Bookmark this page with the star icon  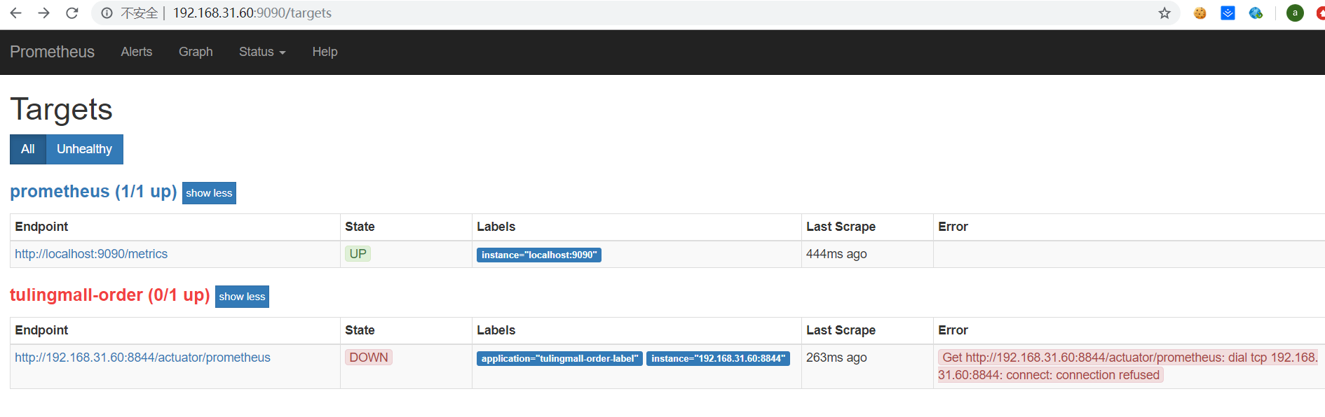(1164, 13)
